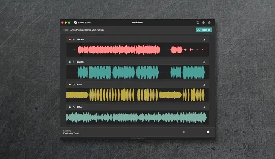The height and width of the screenshot is (159, 275).
Task: Toggle the pink Vocals color dot
Action: pyautogui.click(x=70, y=39)
